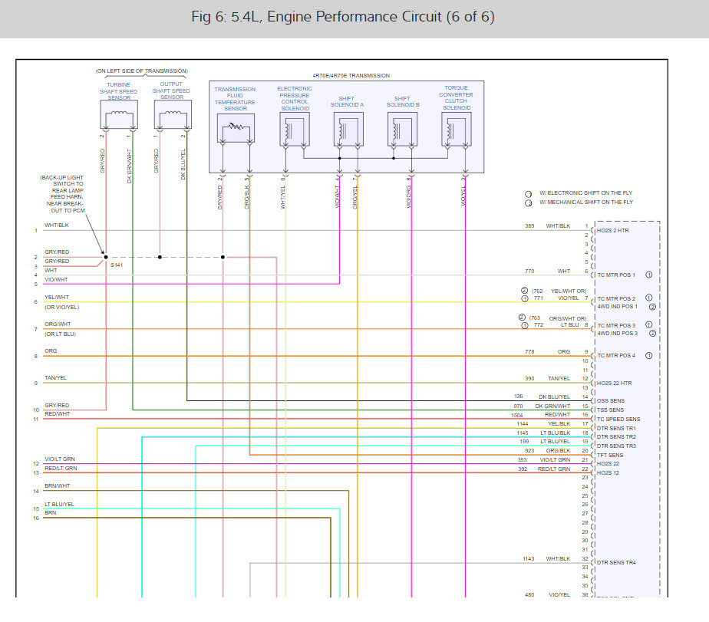The height and width of the screenshot is (622, 709).
Task: Click the 'TC MTR POS 3' pin label
Action: [616, 325]
